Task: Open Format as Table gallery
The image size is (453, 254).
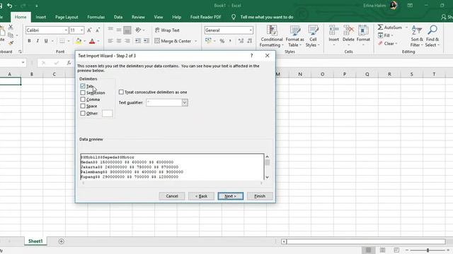Action: click(294, 36)
